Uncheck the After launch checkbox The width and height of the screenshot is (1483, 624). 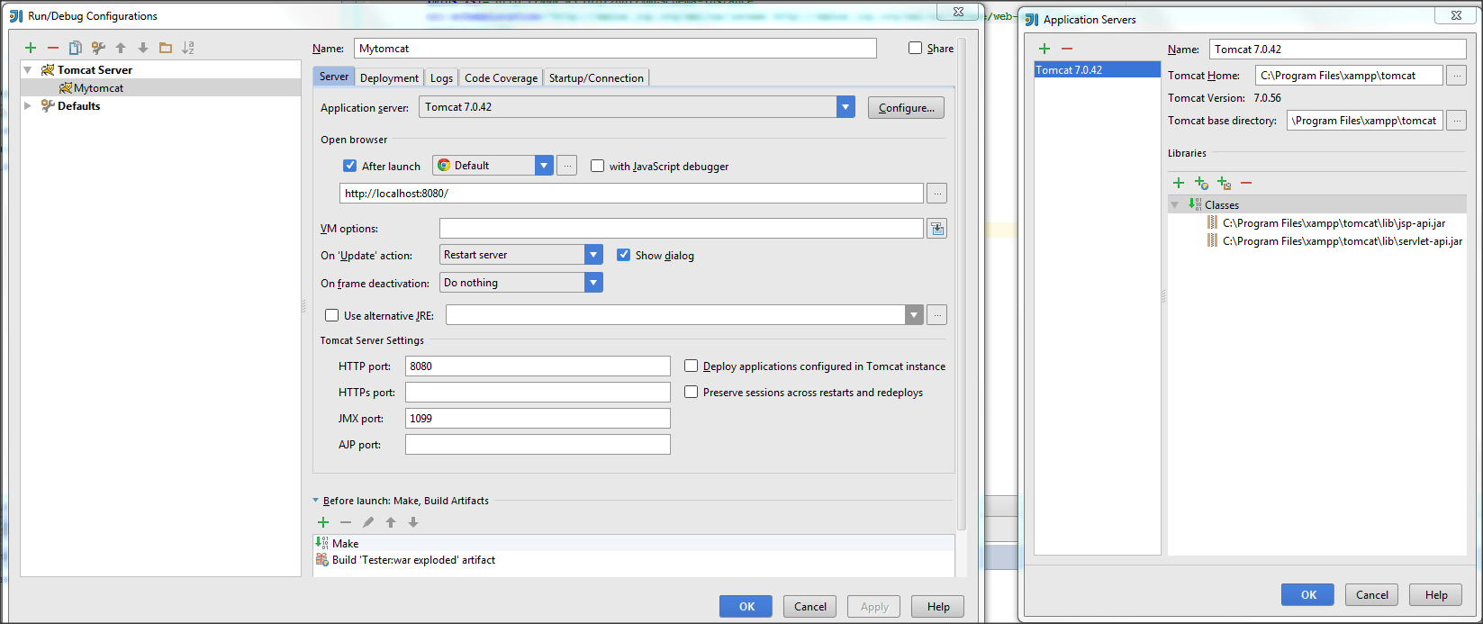click(350, 166)
